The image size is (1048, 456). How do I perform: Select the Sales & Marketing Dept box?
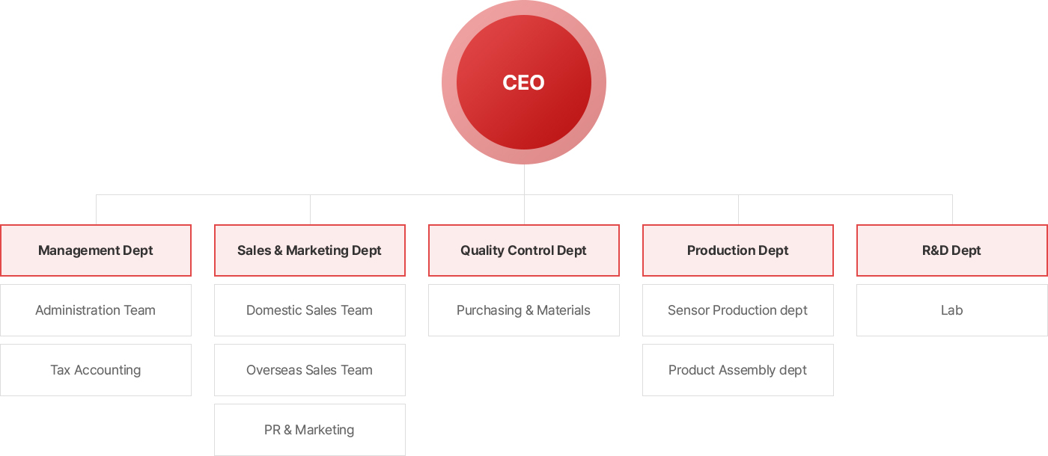click(x=310, y=250)
